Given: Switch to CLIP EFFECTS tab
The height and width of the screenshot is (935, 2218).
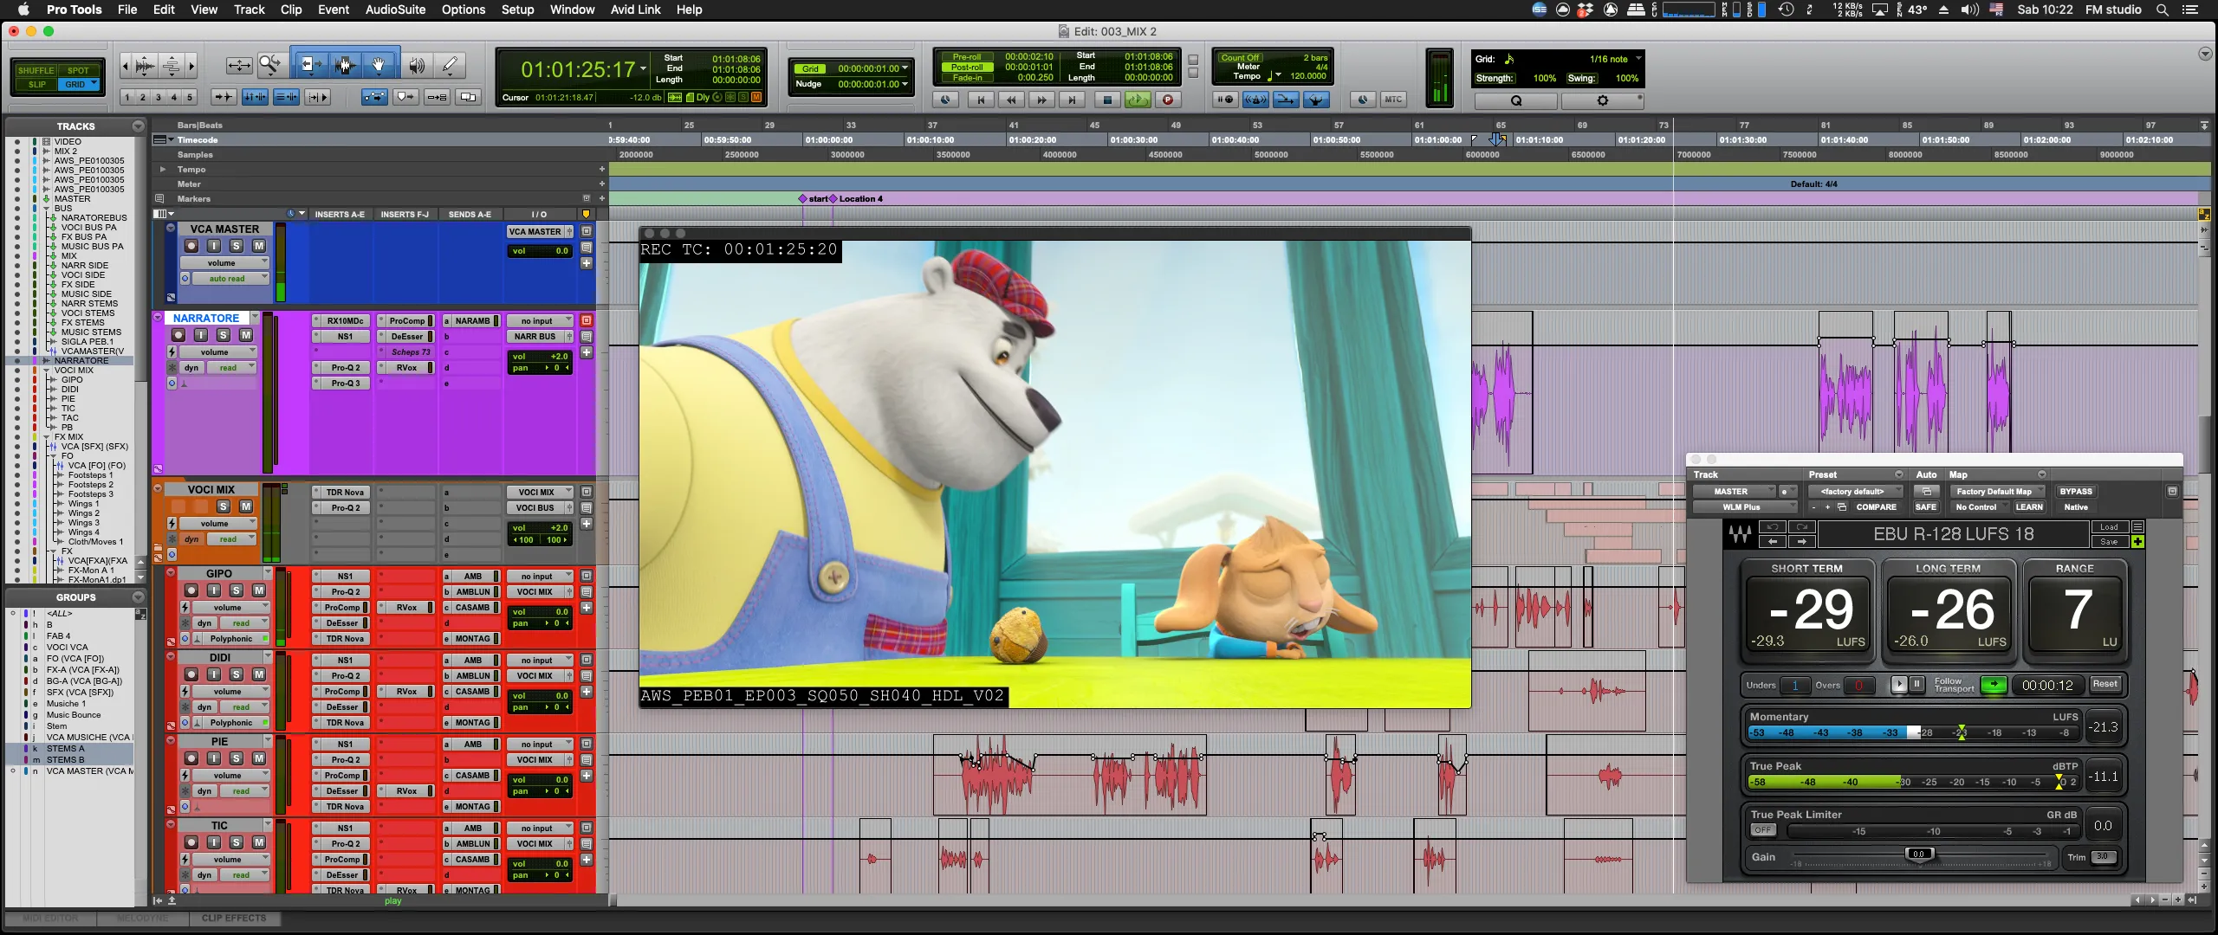Looking at the screenshot, I should tap(234, 918).
